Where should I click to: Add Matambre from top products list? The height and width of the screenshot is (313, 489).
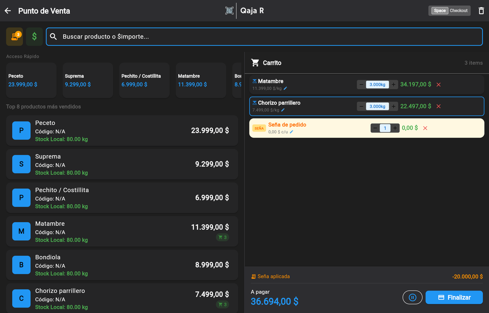pyautogui.click(x=122, y=232)
